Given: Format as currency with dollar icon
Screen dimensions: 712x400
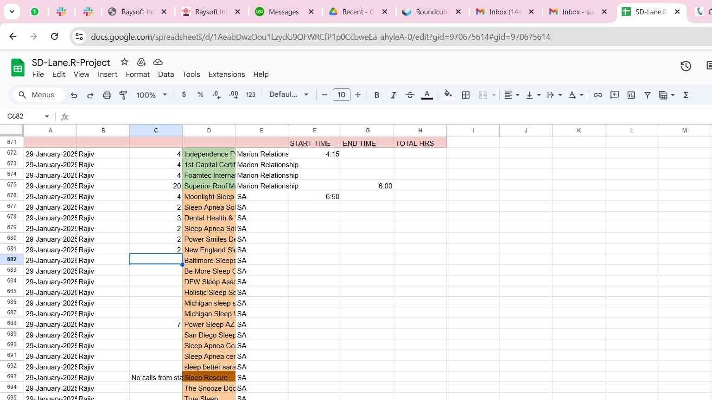Looking at the screenshot, I should pyautogui.click(x=184, y=94).
